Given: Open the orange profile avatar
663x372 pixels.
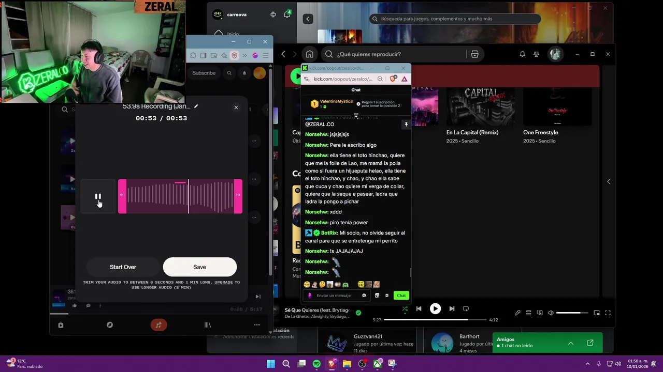Looking at the screenshot, I should click(x=260, y=73).
